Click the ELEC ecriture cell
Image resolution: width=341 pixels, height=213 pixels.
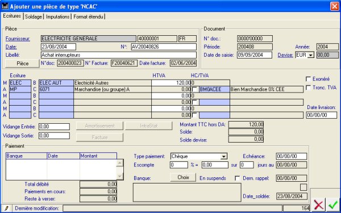20,83
